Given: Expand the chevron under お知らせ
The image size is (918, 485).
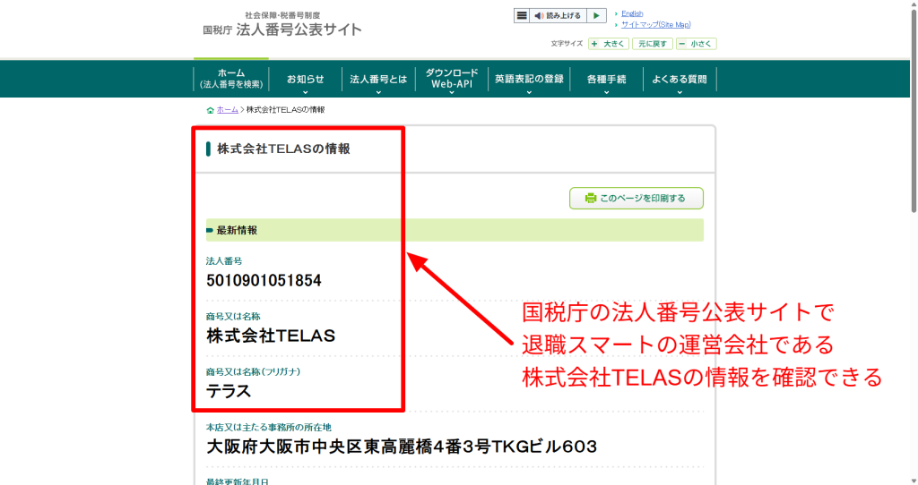Looking at the screenshot, I should pyautogui.click(x=305, y=92).
